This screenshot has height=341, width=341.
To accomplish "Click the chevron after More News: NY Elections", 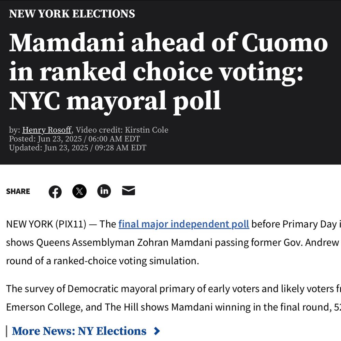I will point(157,331).
